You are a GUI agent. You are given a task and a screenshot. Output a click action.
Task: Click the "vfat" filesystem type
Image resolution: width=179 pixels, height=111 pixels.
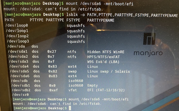click(72, 90)
